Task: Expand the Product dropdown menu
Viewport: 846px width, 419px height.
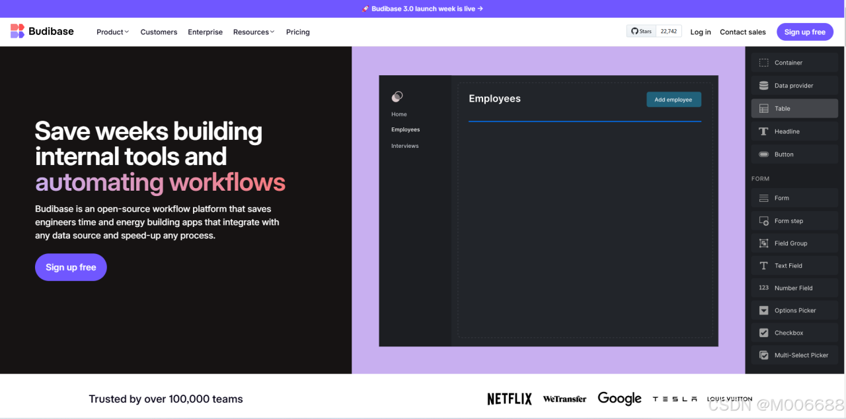Action: tap(113, 32)
